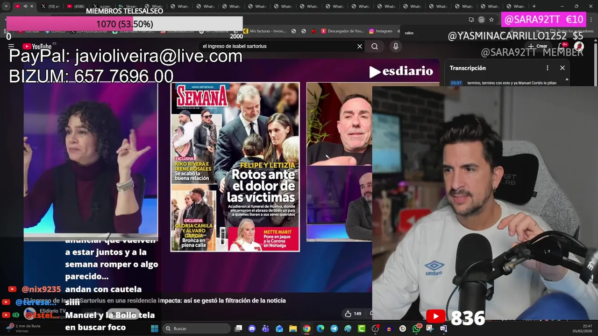
Task: Jump to transcript timestamp 25:37
Action: (x=456, y=83)
